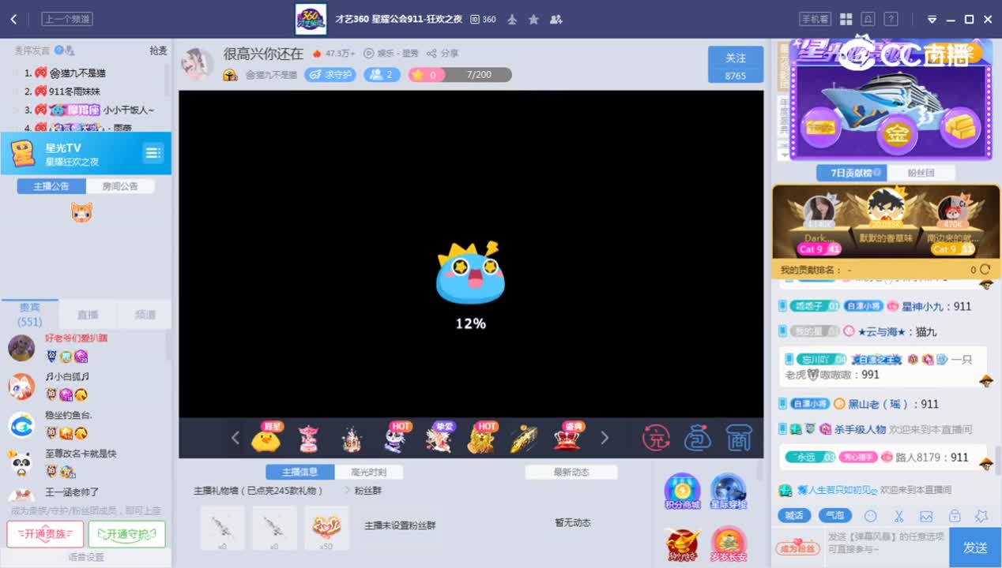Open the 才艺360 channel logo
This screenshot has height=568, width=1002.
click(311, 19)
